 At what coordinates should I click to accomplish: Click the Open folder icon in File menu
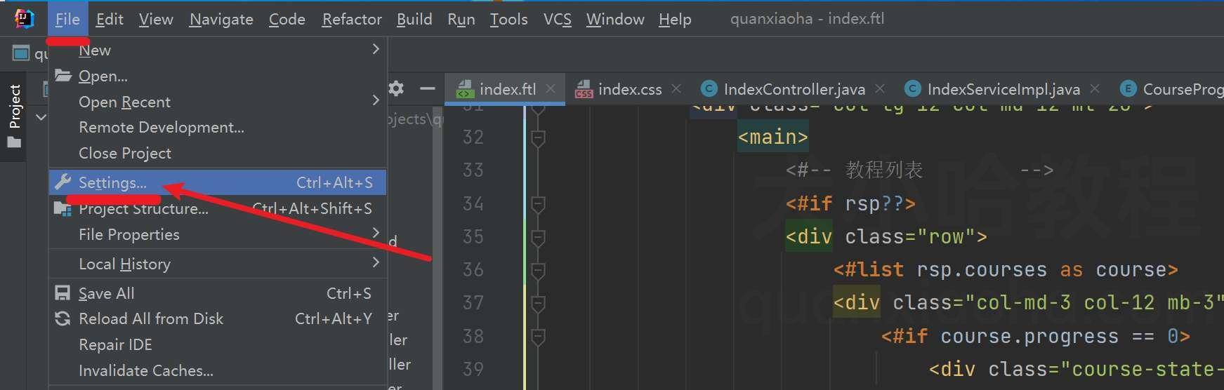(x=63, y=76)
